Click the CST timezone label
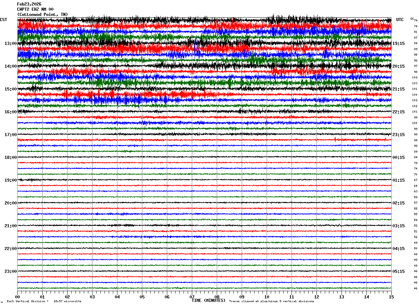This screenshot has height=306, width=419. pos(3,20)
